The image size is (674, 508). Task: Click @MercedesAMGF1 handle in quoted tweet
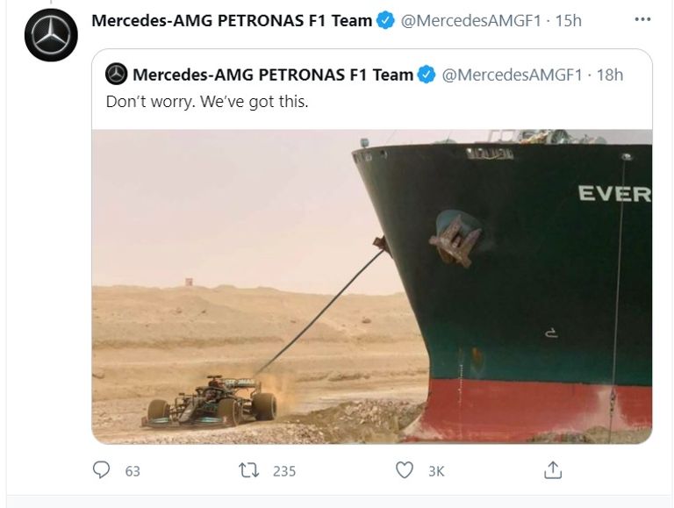tap(512, 75)
